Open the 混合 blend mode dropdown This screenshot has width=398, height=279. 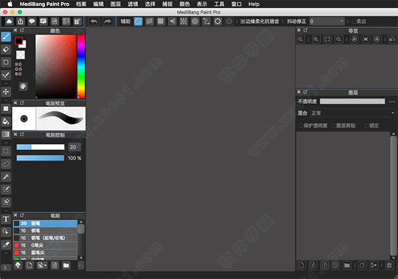point(353,113)
